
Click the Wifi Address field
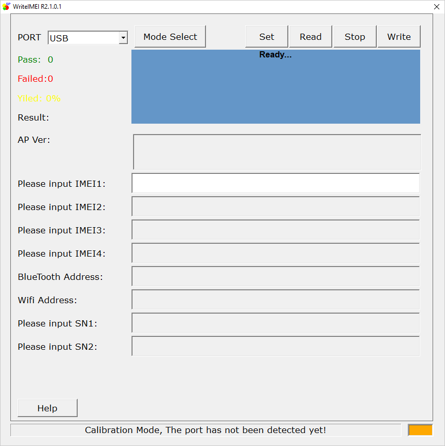pyautogui.click(x=275, y=300)
